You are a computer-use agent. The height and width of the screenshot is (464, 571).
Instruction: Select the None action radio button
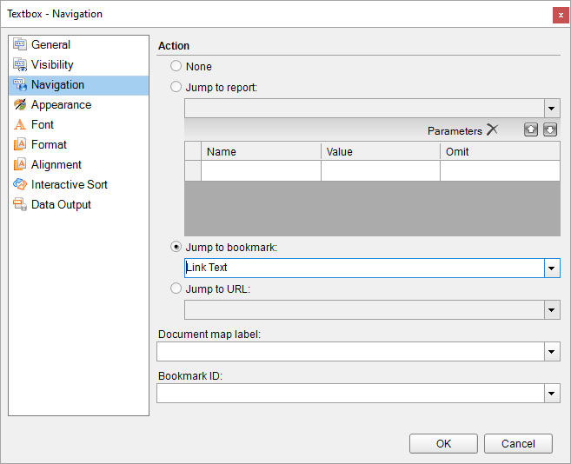pyautogui.click(x=176, y=66)
